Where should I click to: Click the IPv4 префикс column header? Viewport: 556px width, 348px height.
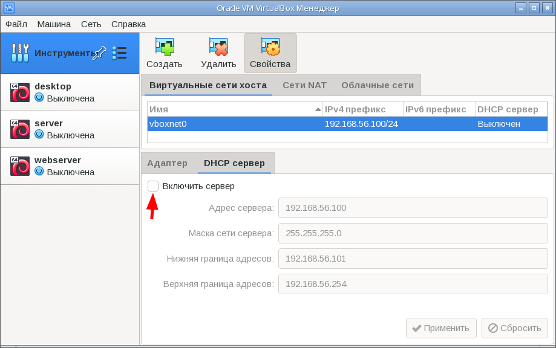363,109
